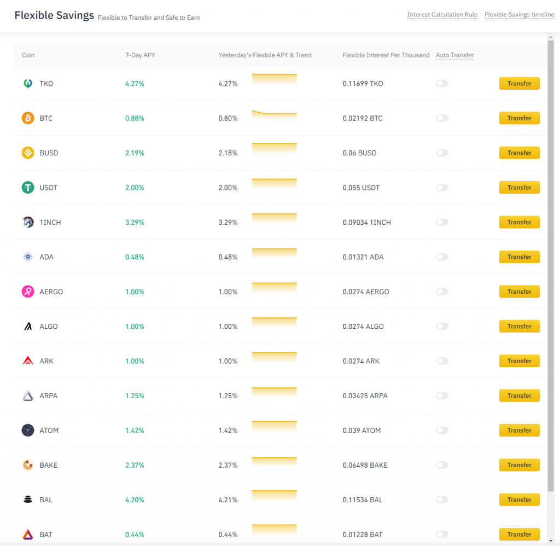Click the 7-Day APY column header
560x546 pixels.
tap(140, 55)
